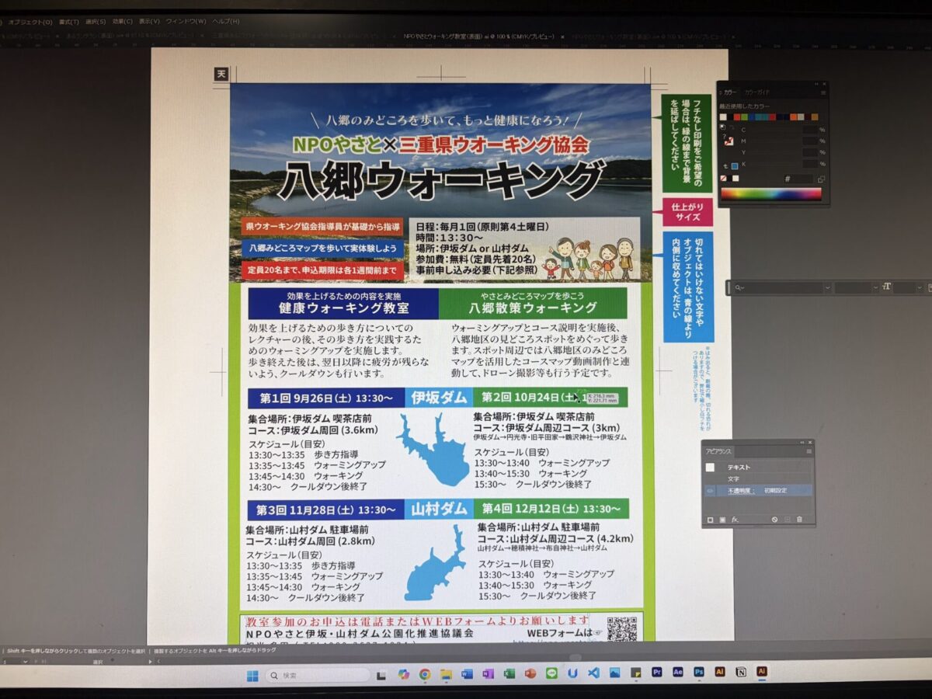Screen dimensions: 932x699
Task: Click the CMYK spectrum color bar
Action: point(771,193)
